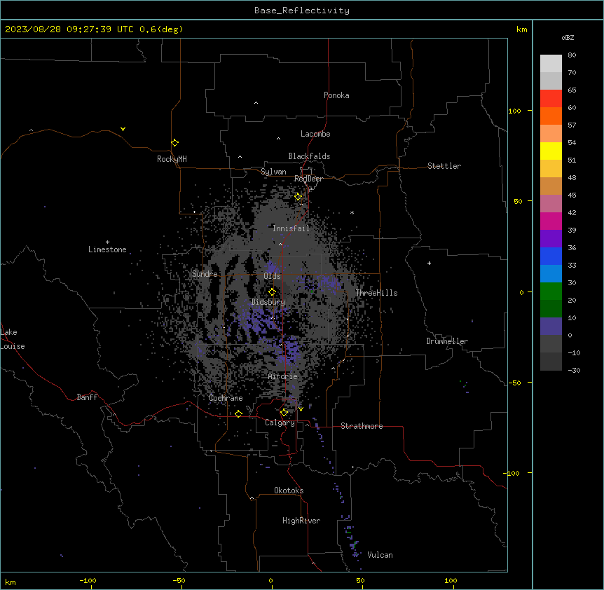
Task: Click the Didsbury label
Action: (x=268, y=302)
